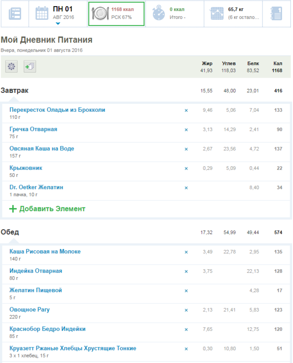This screenshot has width=293, height=363.
Task: Open the news feed icon in top bar
Action: coord(14,14)
